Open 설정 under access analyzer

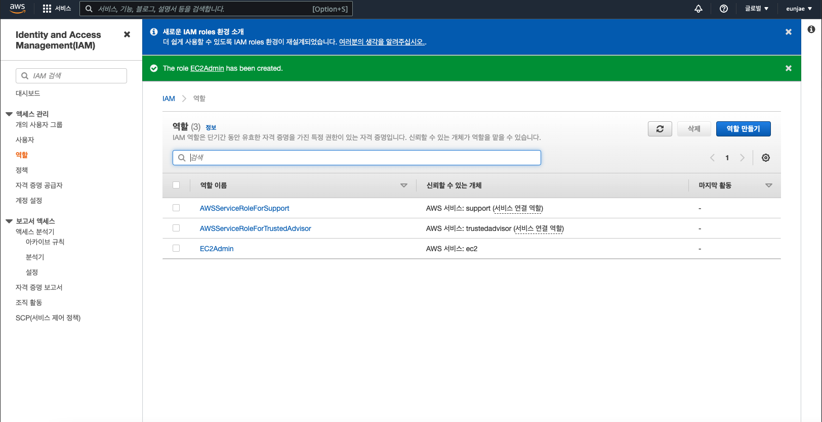coord(32,272)
